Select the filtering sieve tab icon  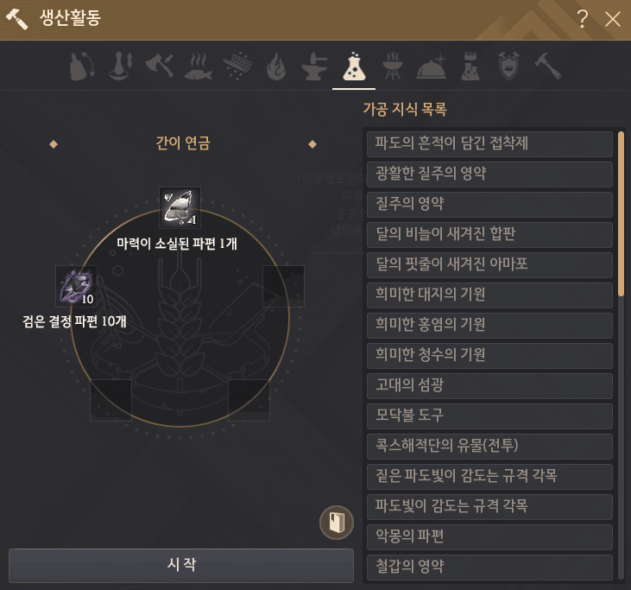(x=237, y=67)
